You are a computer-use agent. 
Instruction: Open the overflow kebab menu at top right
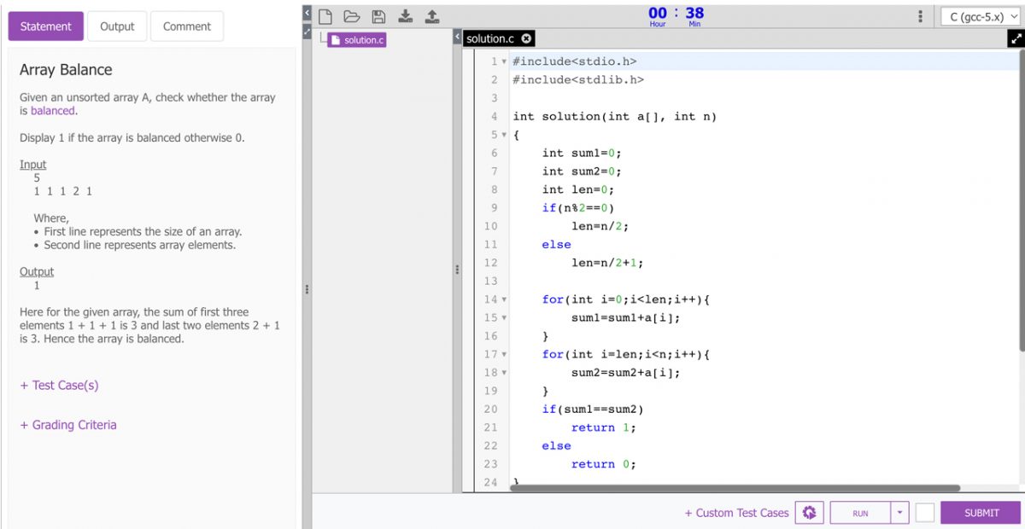(920, 15)
